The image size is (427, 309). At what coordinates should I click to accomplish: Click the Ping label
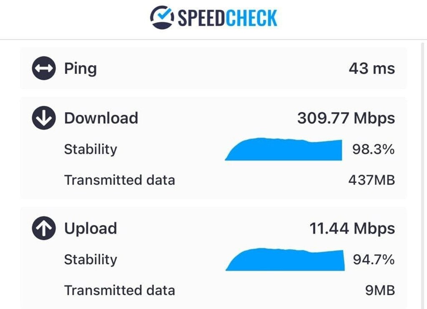(80, 68)
